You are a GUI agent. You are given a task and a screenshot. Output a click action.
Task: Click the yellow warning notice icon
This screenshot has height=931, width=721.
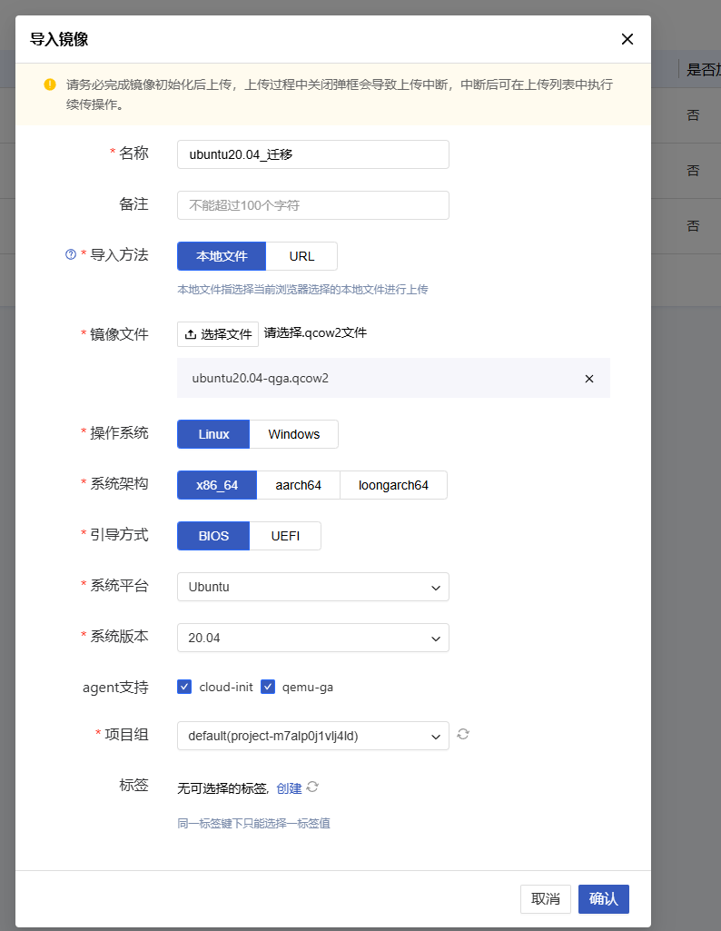tap(50, 84)
